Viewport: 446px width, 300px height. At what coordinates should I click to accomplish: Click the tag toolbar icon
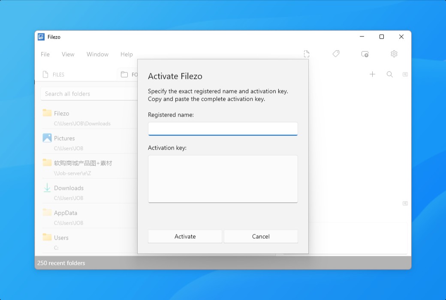point(336,54)
